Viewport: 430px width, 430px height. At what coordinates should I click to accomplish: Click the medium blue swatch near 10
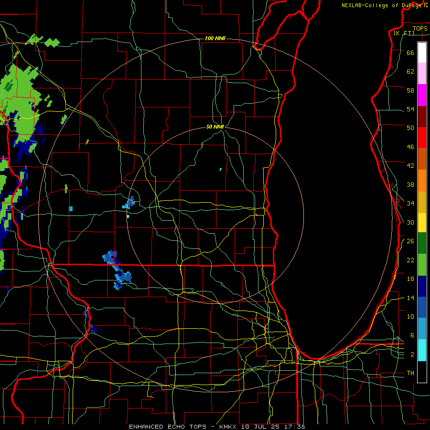point(422,307)
